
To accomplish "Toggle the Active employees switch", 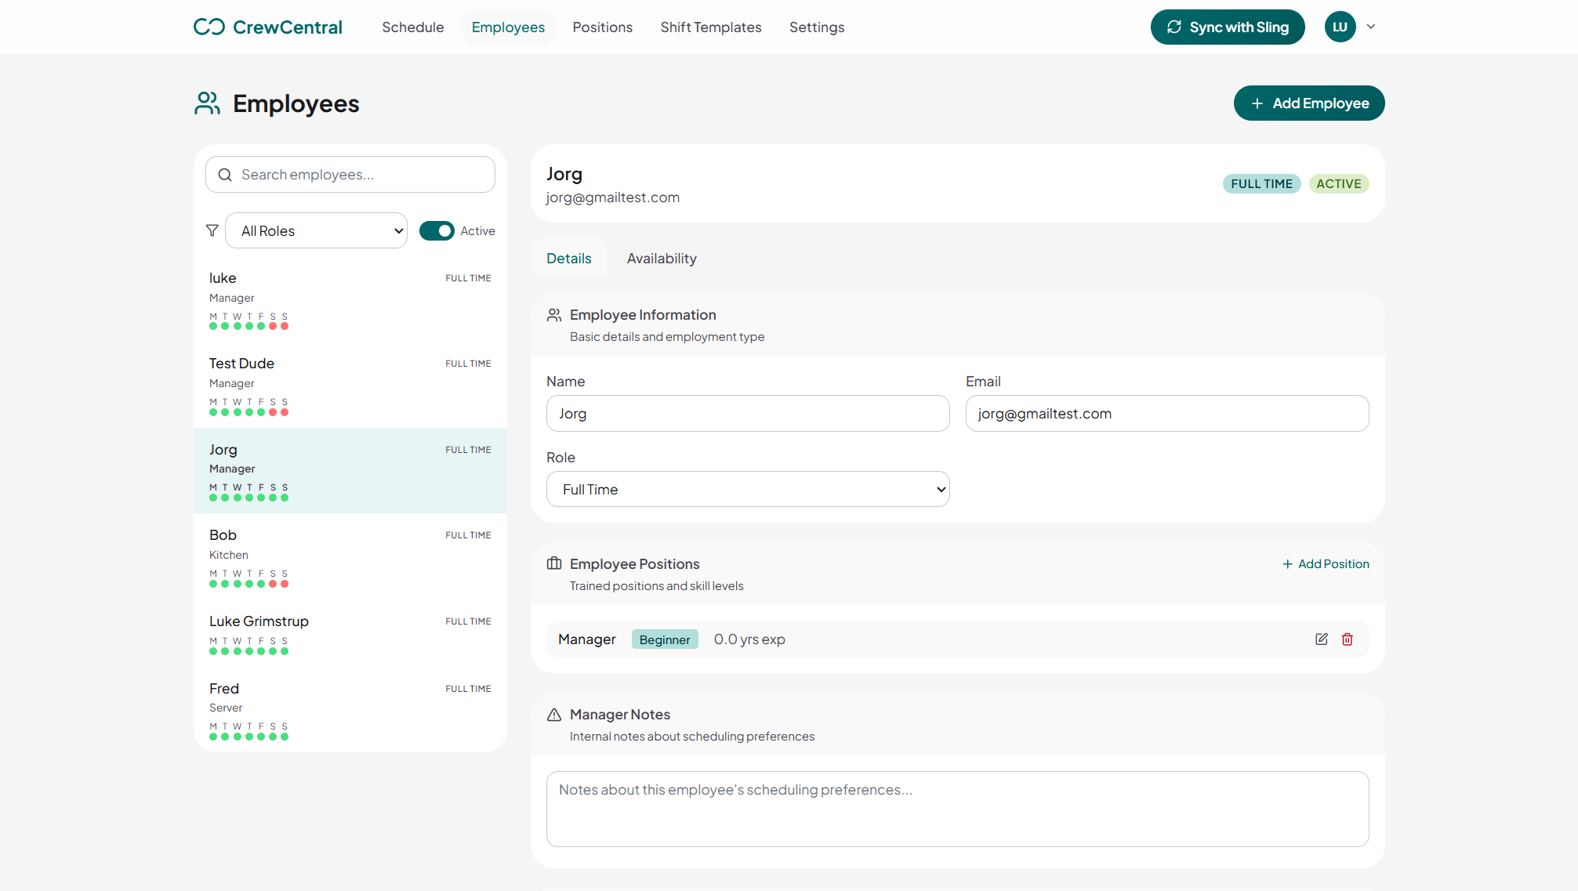I will coord(437,230).
